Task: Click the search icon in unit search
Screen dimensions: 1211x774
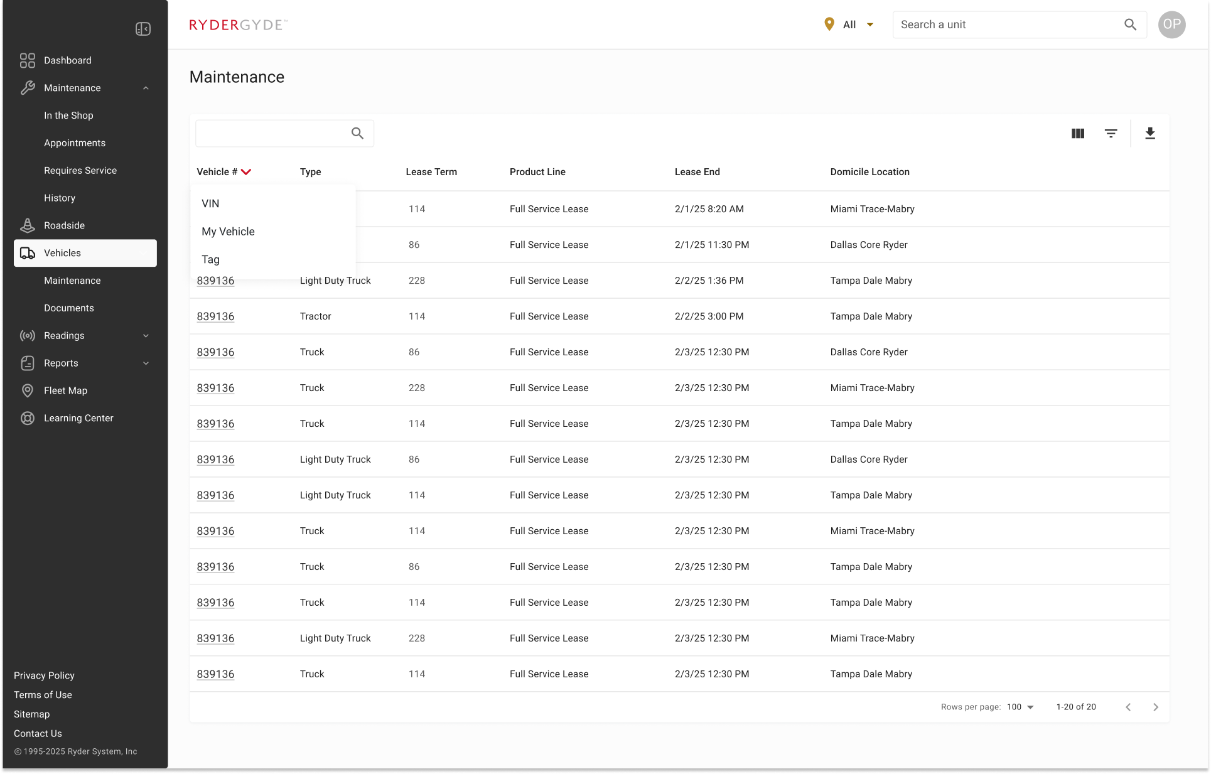Action: (x=1130, y=24)
